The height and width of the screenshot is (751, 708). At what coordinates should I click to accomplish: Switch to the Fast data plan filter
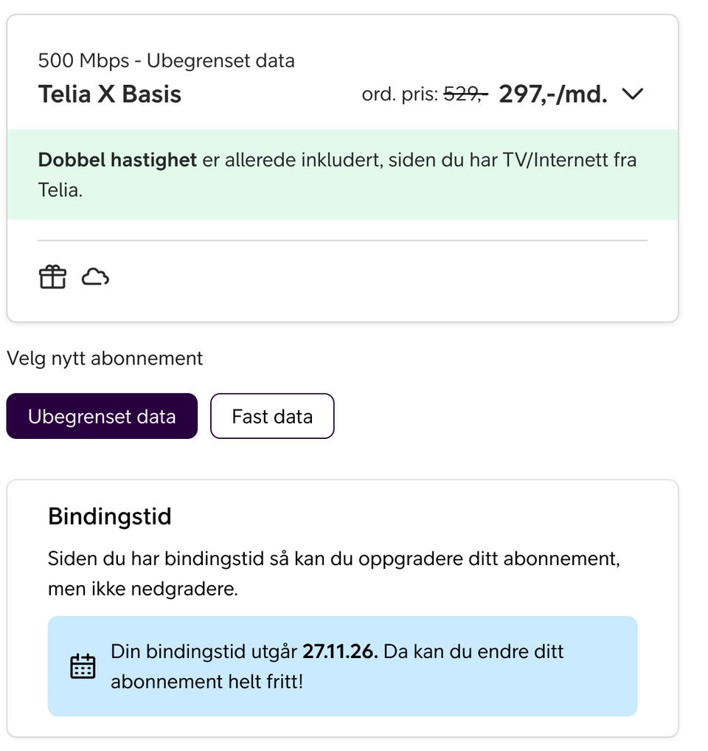coord(272,416)
